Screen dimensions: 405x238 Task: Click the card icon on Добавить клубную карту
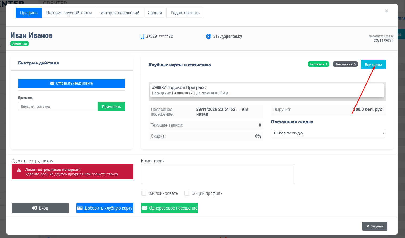80,208
